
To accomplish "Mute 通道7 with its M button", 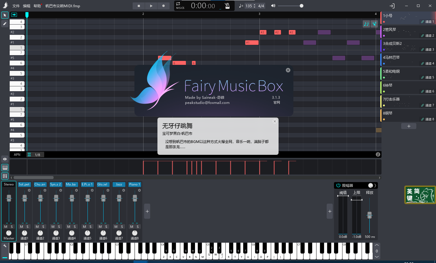I will [116, 227].
